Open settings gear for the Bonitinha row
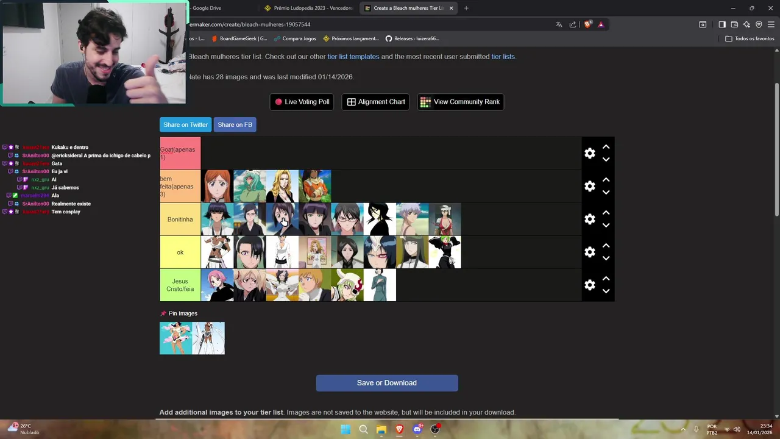The image size is (780, 439). (589, 220)
